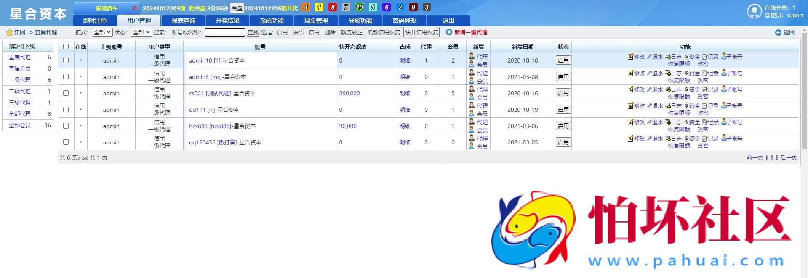Viewport: 808px width, 278px height.
Task: Click the 返回 back arrow icon
Action: tap(778, 32)
